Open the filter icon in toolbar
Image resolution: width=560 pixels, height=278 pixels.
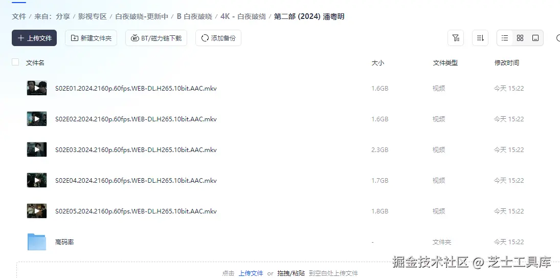point(456,38)
